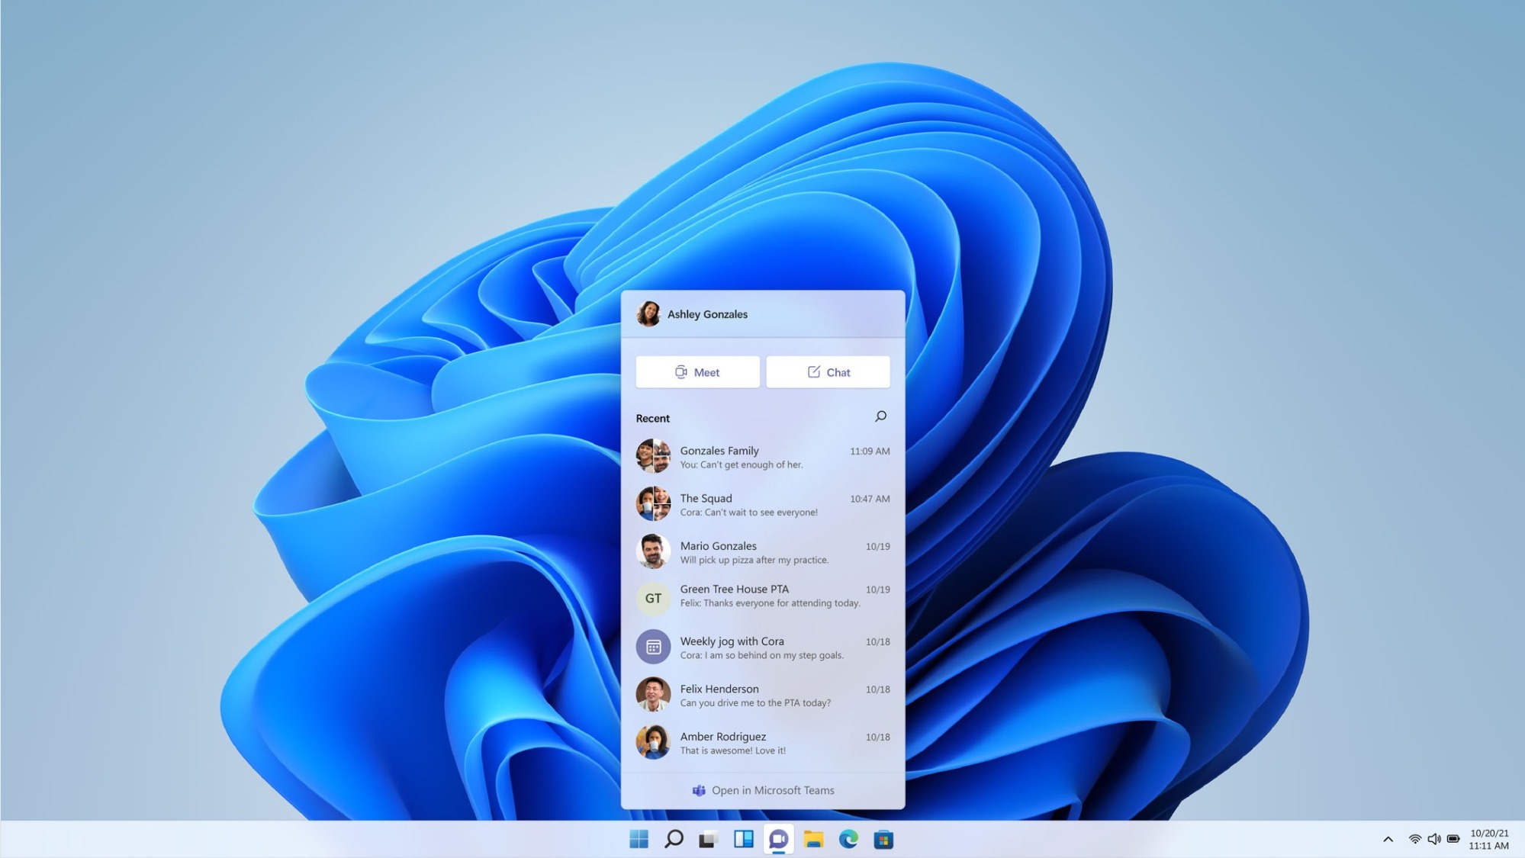1525x858 pixels.
Task: Select Green Tree House PTA chat
Action: (763, 595)
